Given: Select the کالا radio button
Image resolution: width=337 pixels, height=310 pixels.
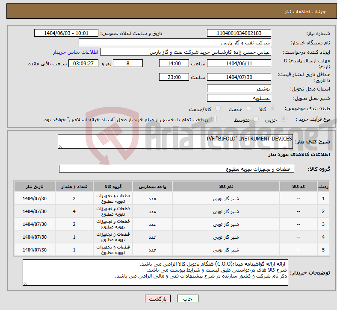Looking at the screenshot, I should pos(272,108).
